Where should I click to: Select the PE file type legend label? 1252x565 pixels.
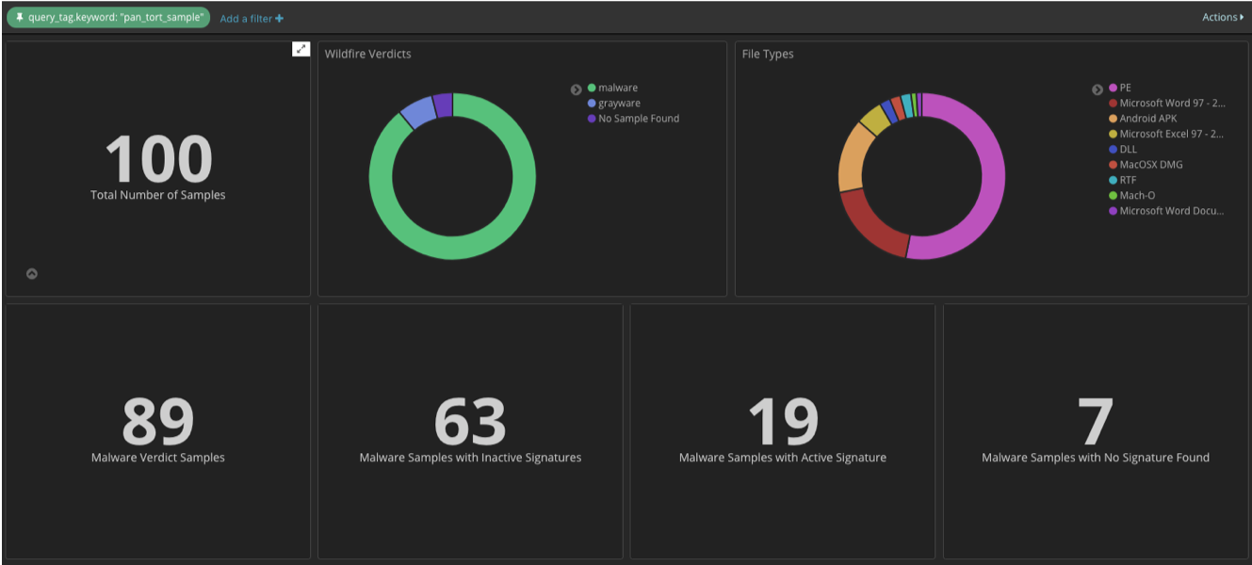pyautogui.click(x=1125, y=88)
